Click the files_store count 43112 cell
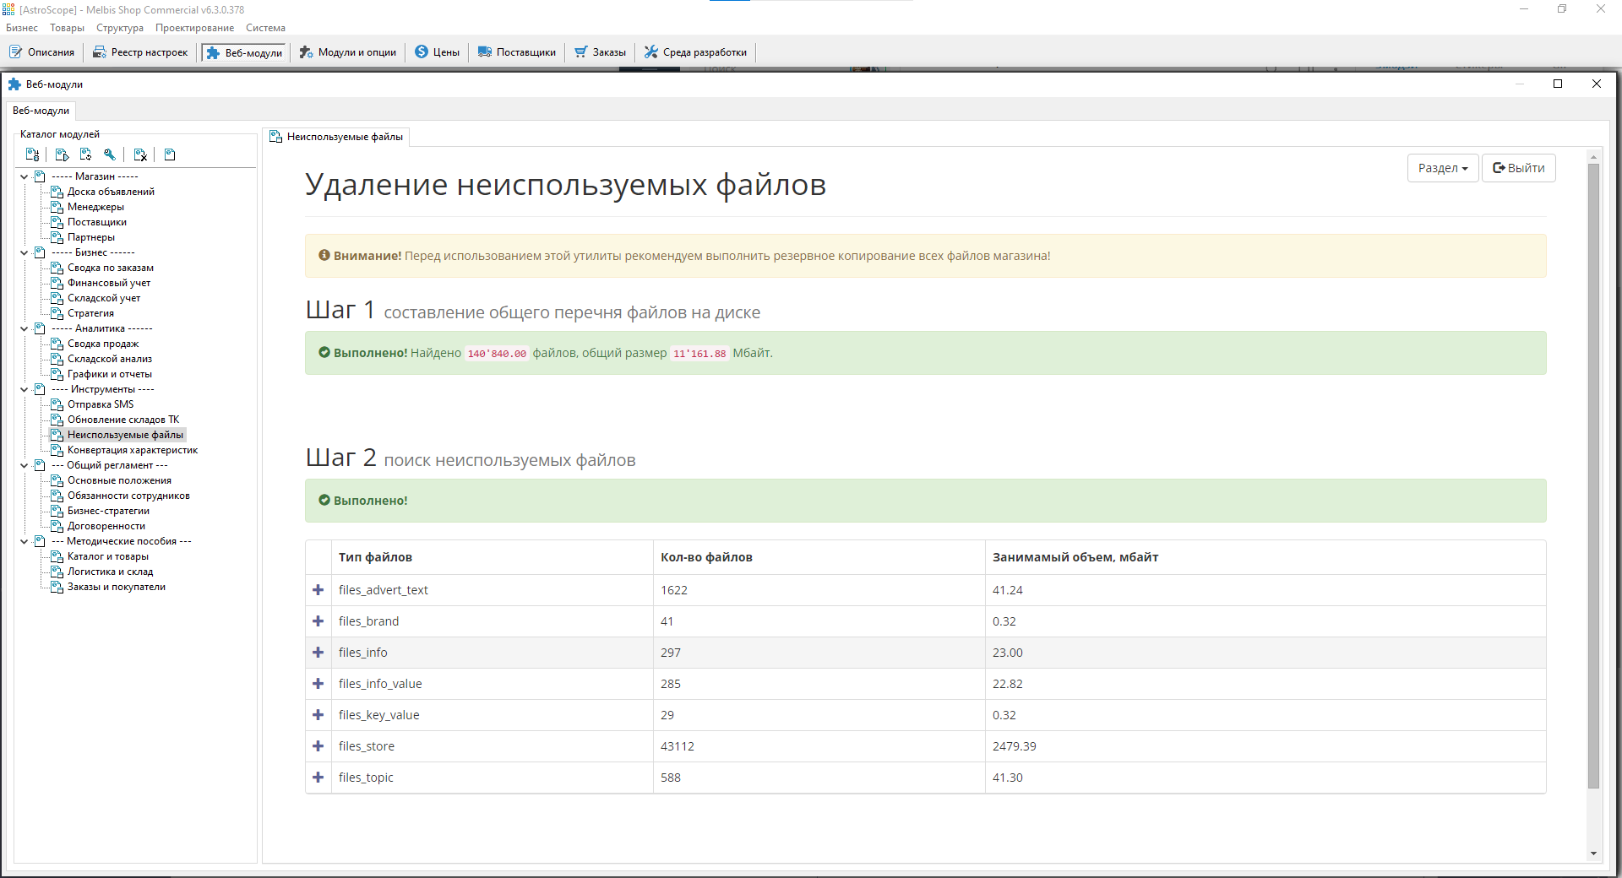 click(x=819, y=746)
